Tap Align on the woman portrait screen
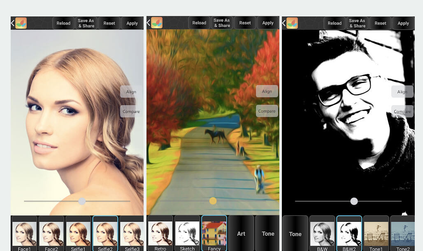Image resolution: width=423 pixels, height=251 pixels. pyautogui.click(x=131, y=92)
